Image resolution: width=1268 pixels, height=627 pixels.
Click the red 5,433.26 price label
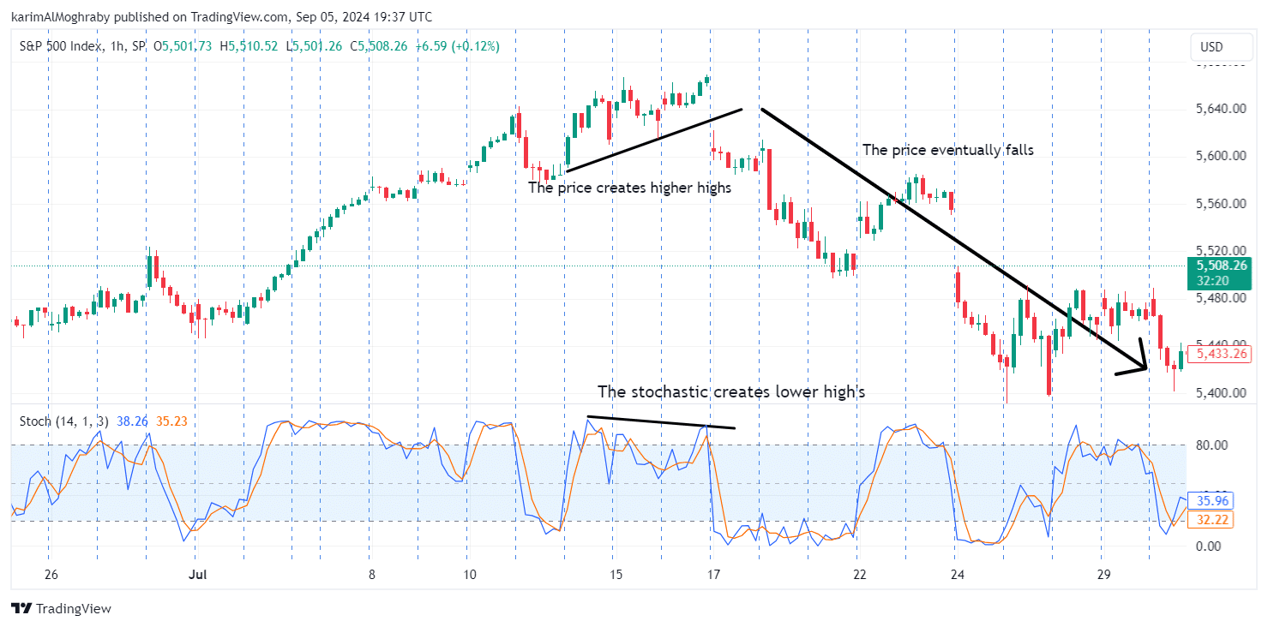tap(1221, 353)
